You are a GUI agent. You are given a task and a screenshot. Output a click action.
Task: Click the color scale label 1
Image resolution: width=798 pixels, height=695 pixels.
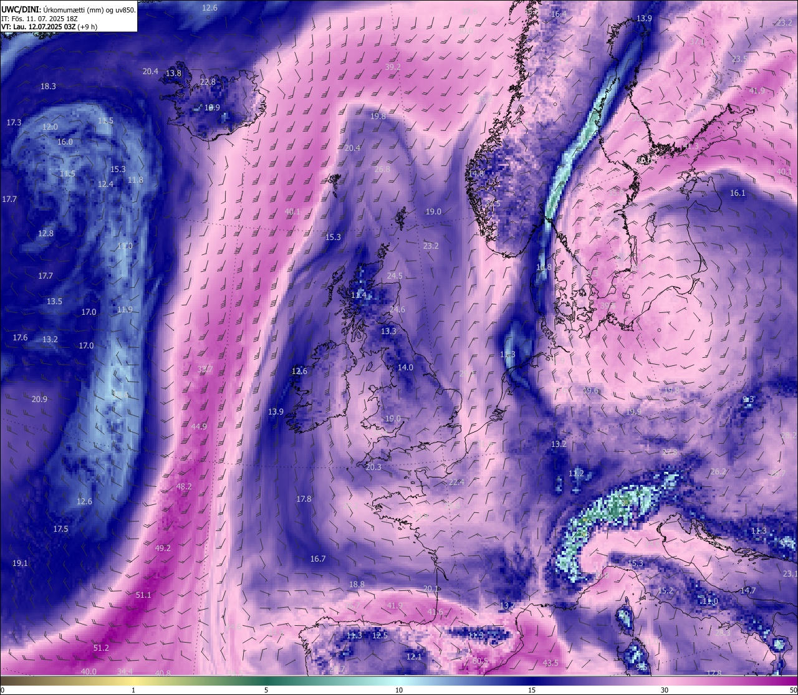(x=133, y=690)
